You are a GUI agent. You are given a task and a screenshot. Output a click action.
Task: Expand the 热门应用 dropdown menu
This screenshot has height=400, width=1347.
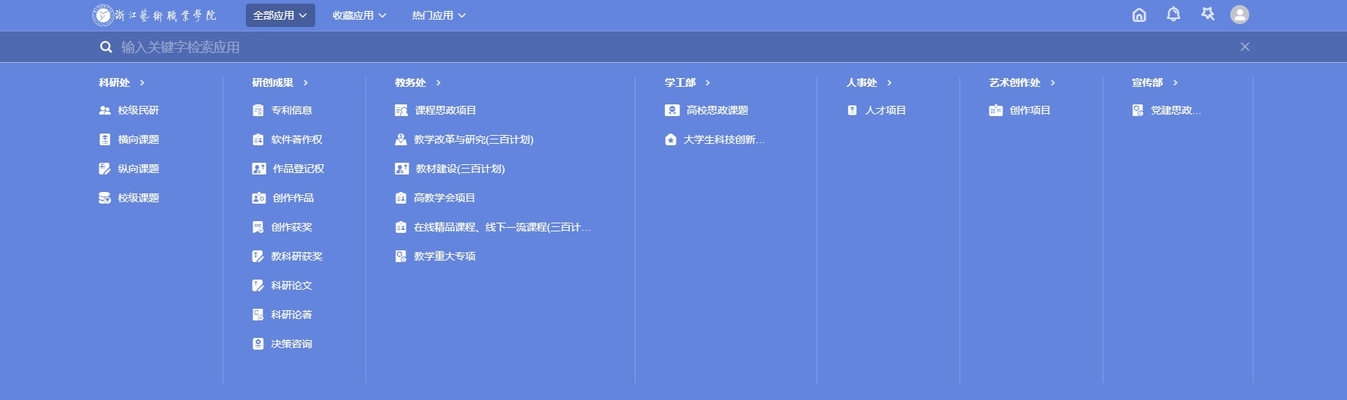coord(439,15)
